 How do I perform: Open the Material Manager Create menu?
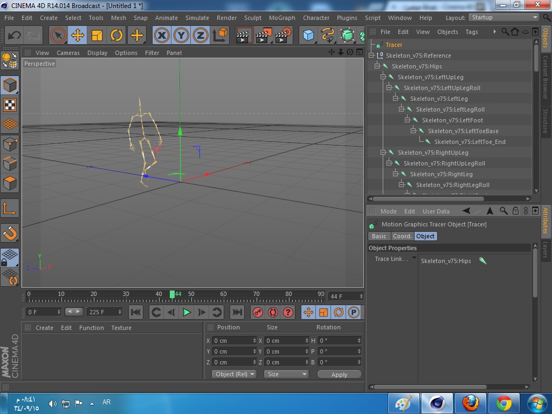pos(44,328)
